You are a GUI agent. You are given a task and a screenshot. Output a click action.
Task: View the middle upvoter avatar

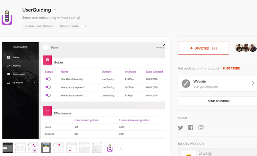point(246,48)
